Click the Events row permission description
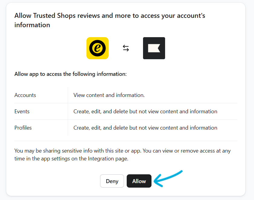Image resolution: width=254 pixels, height=200 pixels. click(x=145, y=111)
